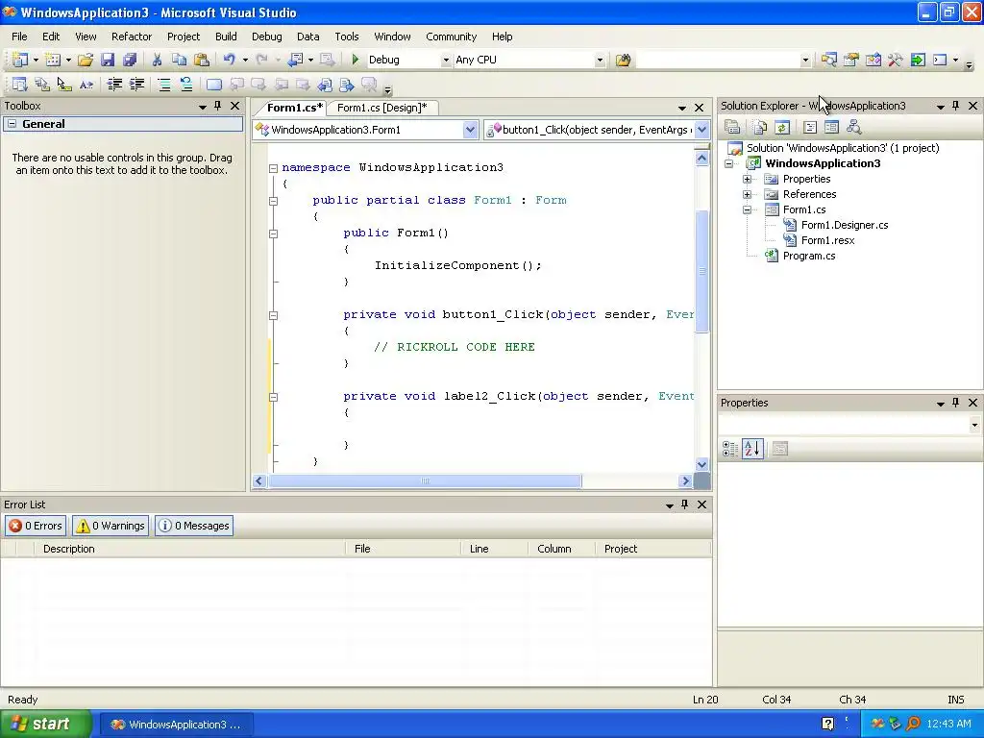The image size is (984, 738).
Task: Open the Any CPU platform dropdown
Action: 600,60
